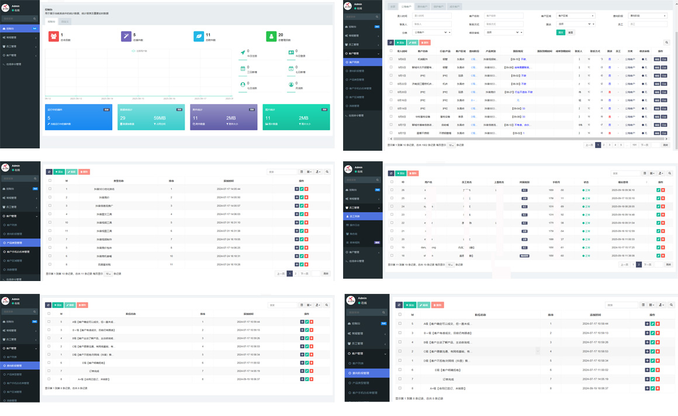The width and height of the screenshot is (678, 416).
Task: Open the 分类 dropdown showing 公海客户
Action: tap(431, 33)
